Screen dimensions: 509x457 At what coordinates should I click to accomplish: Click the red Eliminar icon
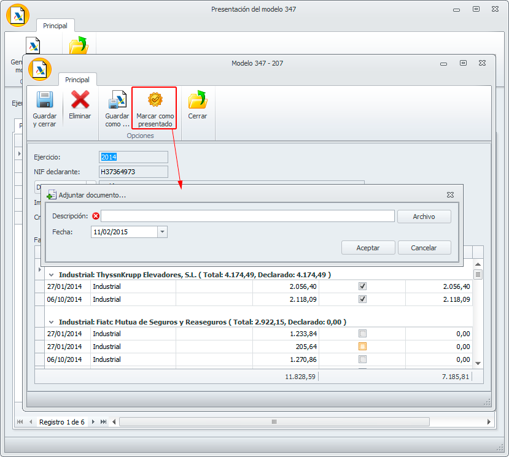[80, 100]
